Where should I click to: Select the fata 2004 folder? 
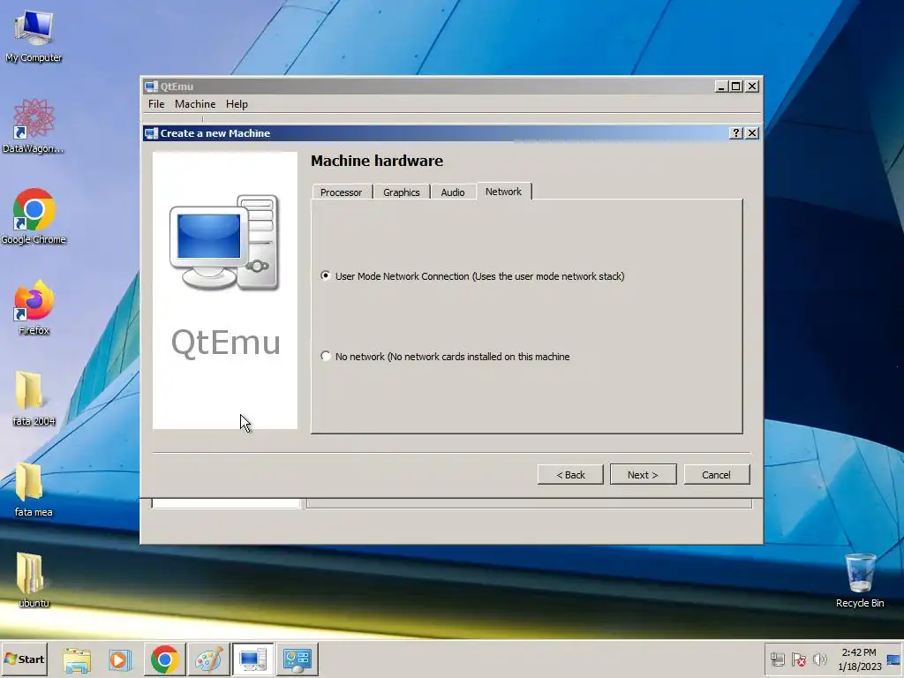click(x=34, y=398)
